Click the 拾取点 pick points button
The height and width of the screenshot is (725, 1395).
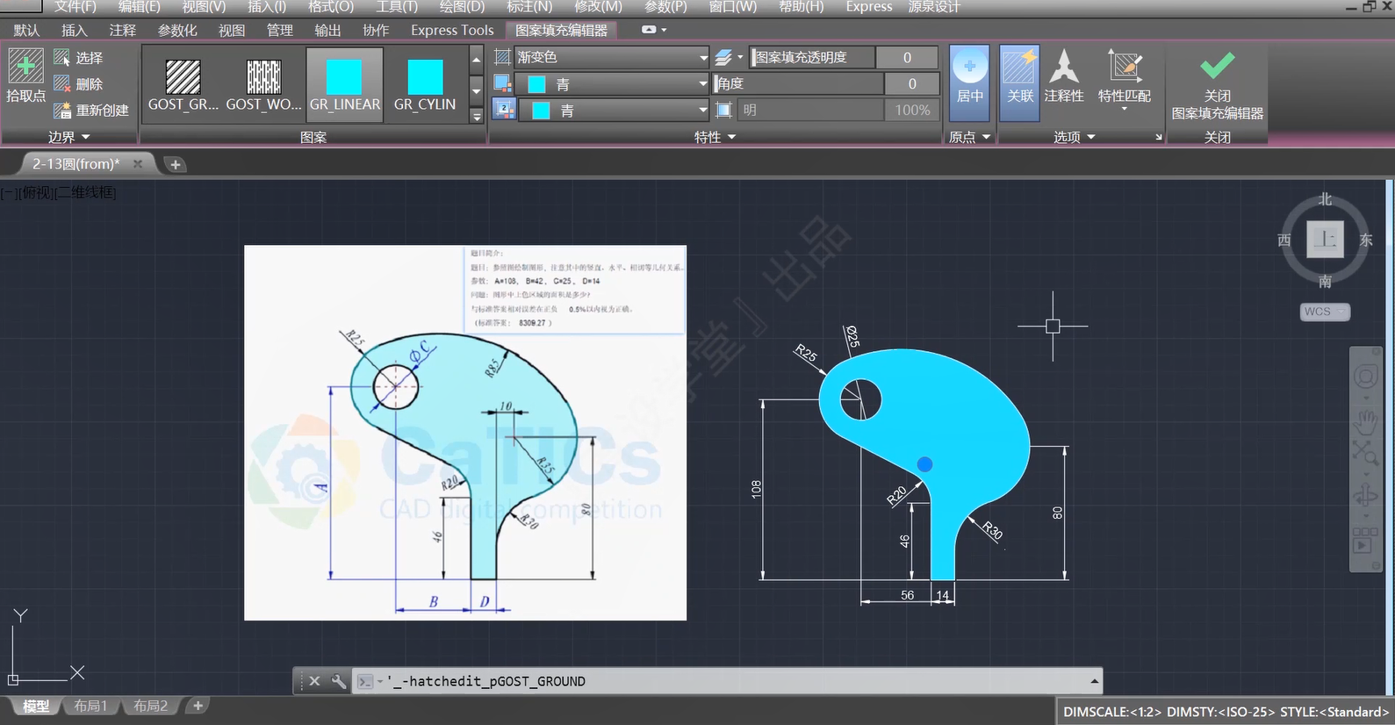(25, 76)
